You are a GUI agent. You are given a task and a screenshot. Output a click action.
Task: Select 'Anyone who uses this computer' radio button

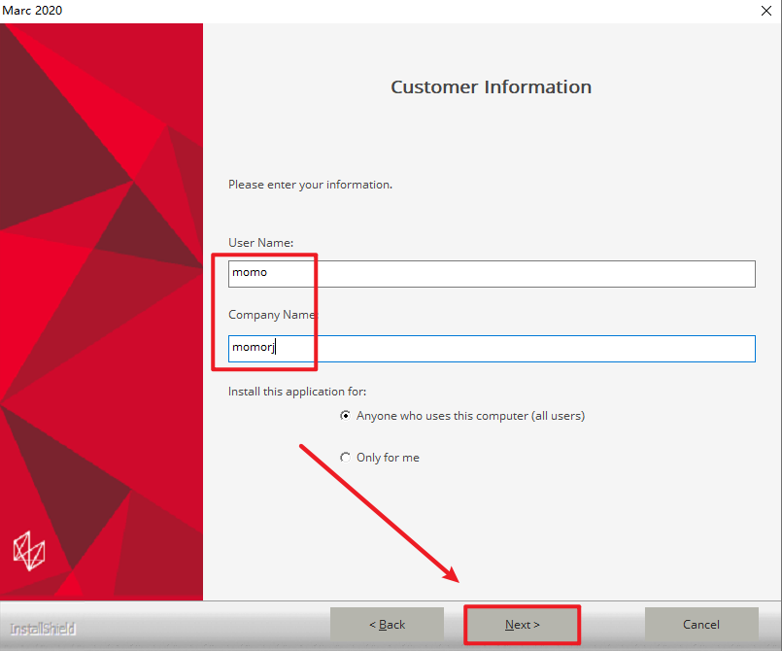(346, 416)
